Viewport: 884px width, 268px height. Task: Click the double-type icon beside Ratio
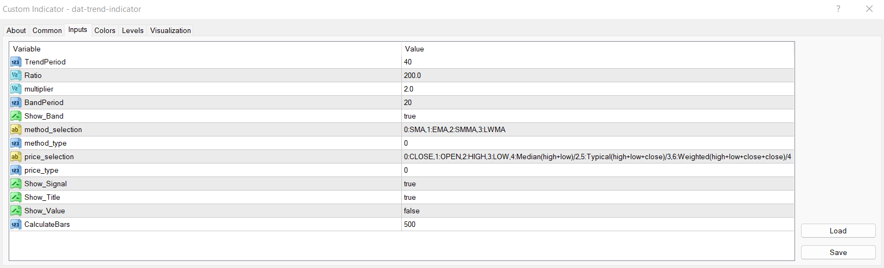pyautogui.click(x=16, y=76)
